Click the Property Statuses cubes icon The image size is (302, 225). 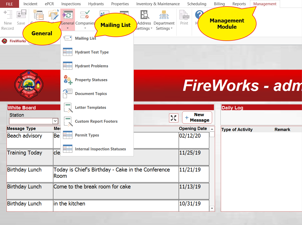pos(68,80)
